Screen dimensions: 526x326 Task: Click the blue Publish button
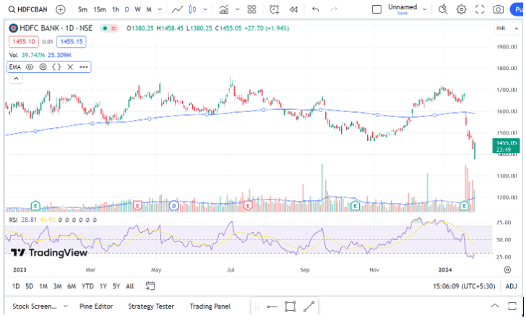pyautogui.click(x=517, y=9)
